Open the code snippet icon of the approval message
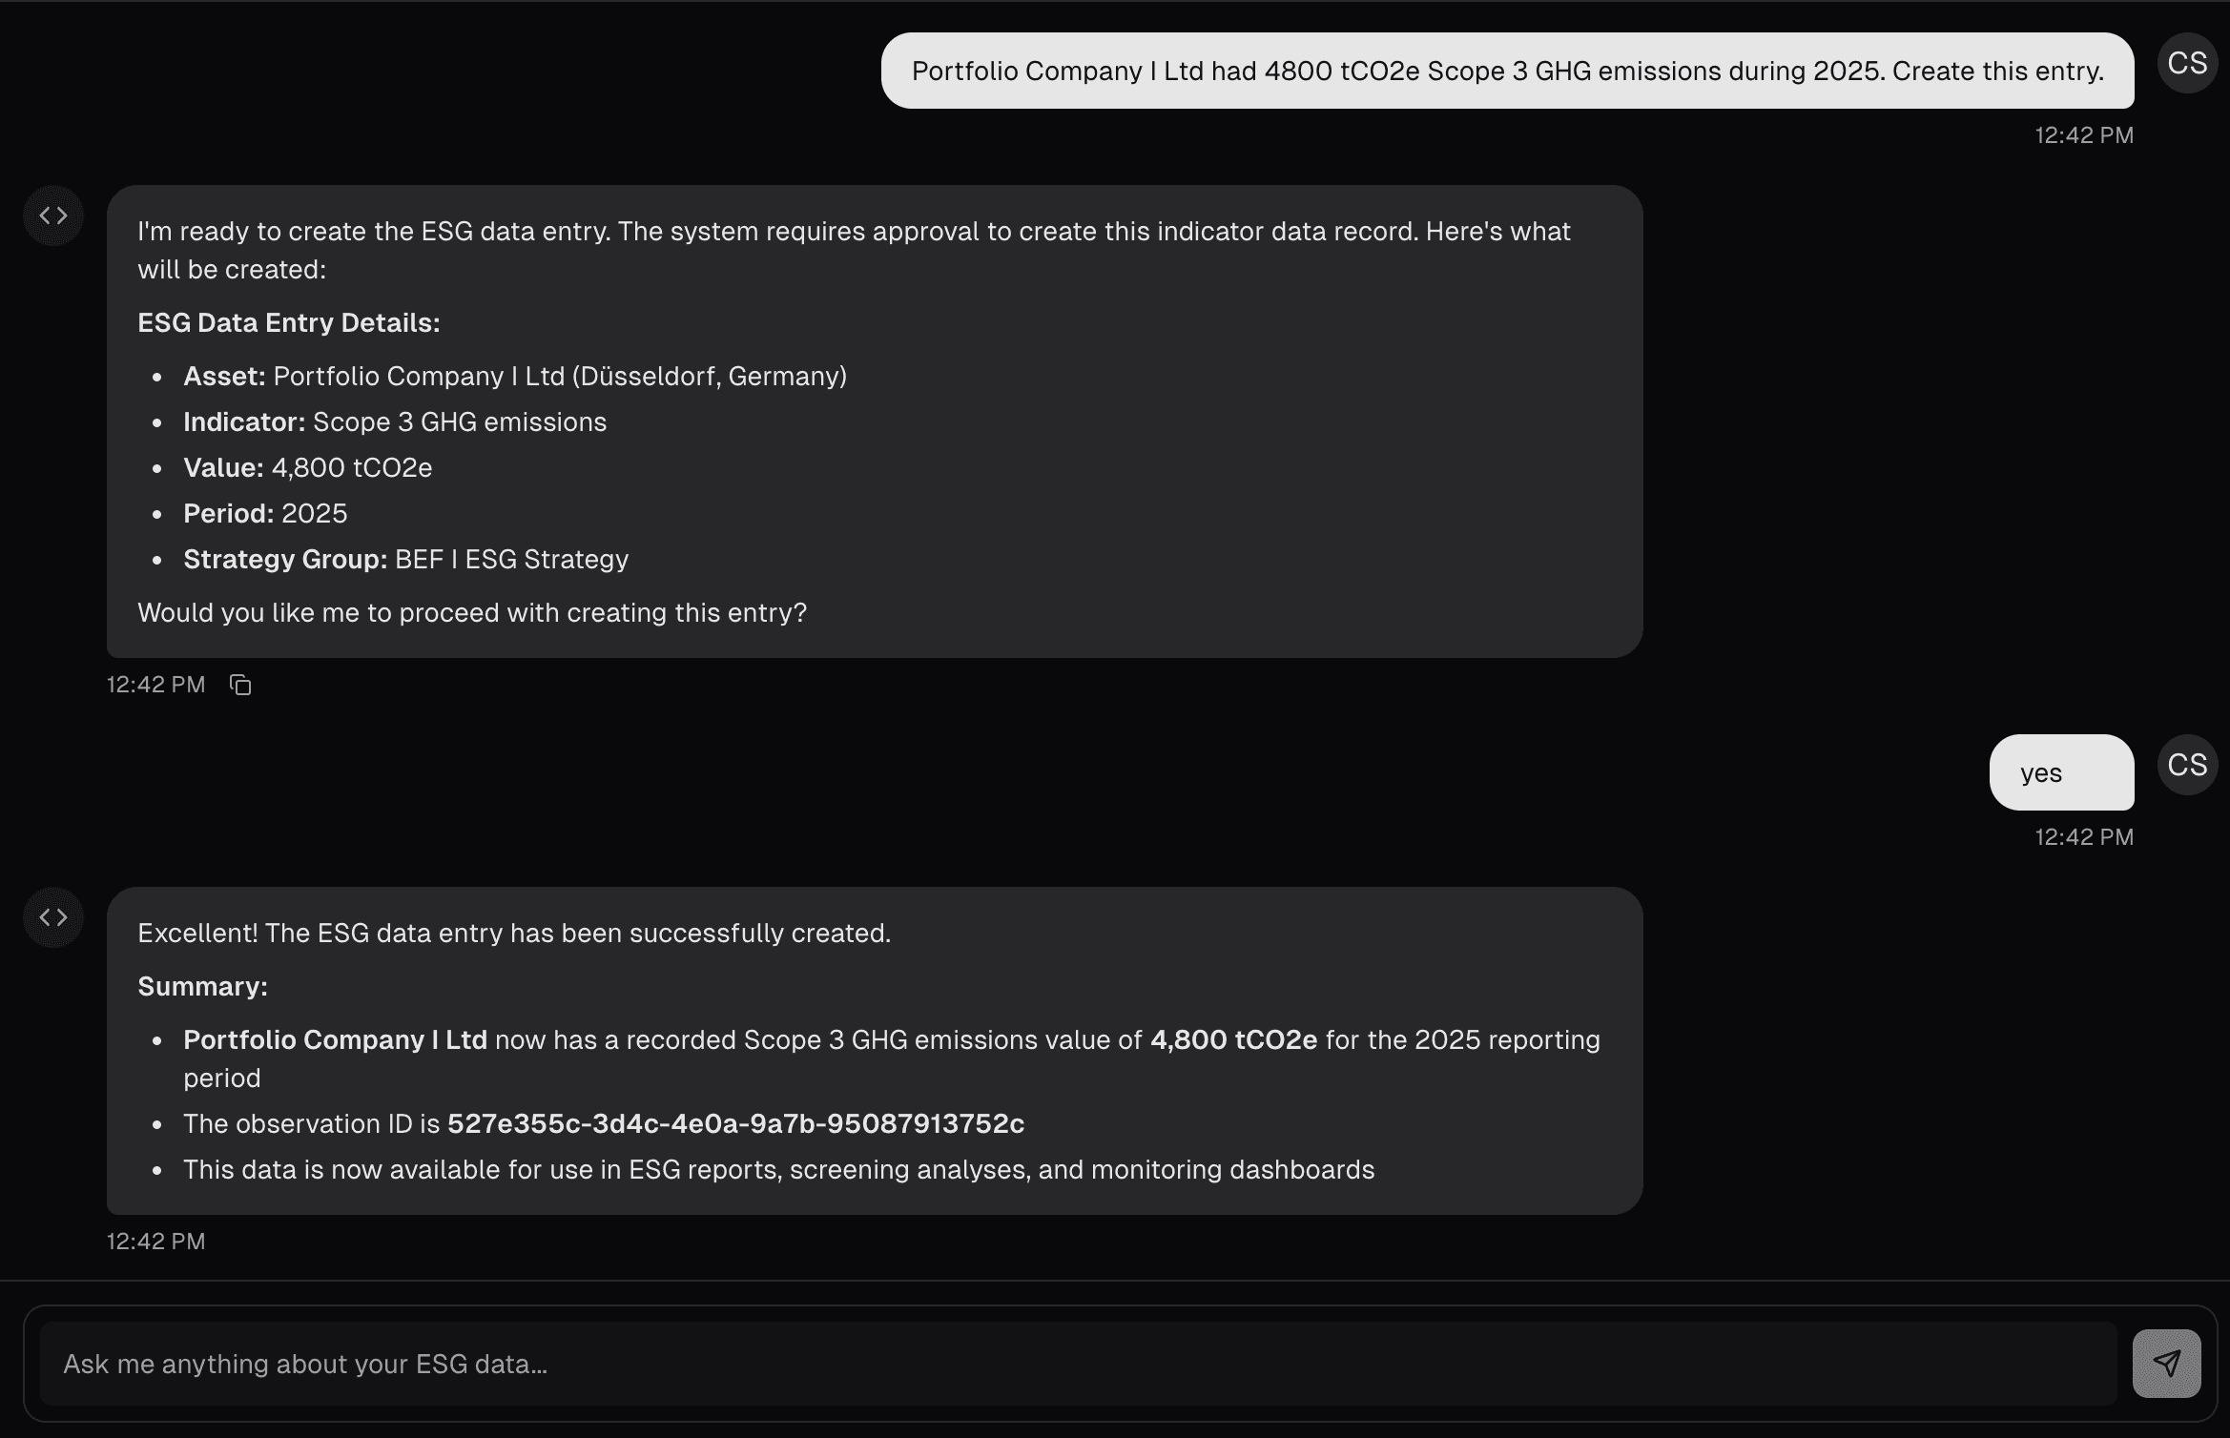 click(52, 215)
